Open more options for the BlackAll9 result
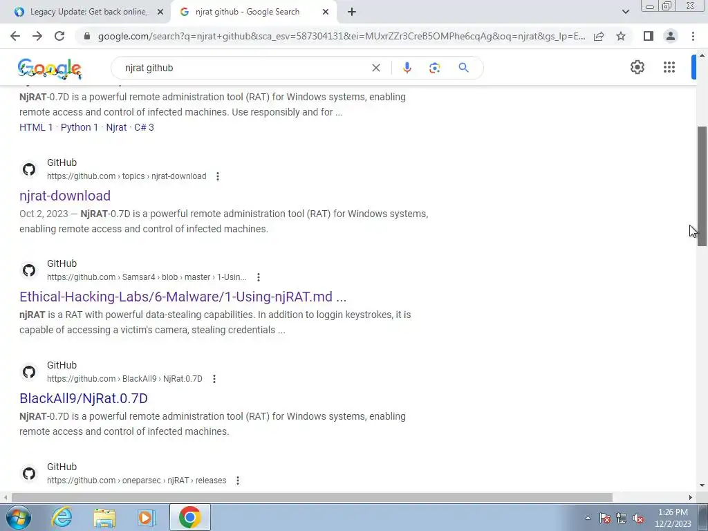Image resolution: width=708 pixels, height=531 pixels. (x=214, y=379)
